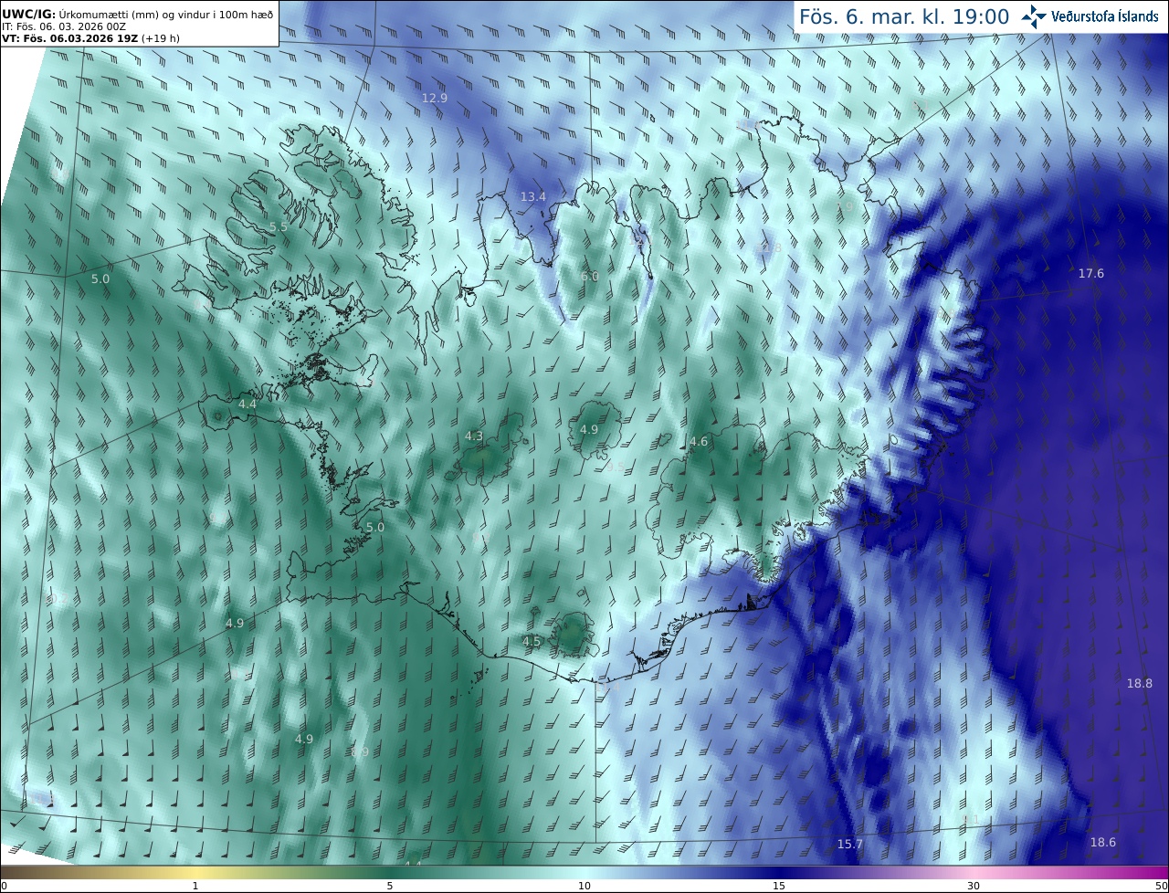Select the "VT: Fös. 06.03.2026 19Z (+19 h)" line

point(90,38)
